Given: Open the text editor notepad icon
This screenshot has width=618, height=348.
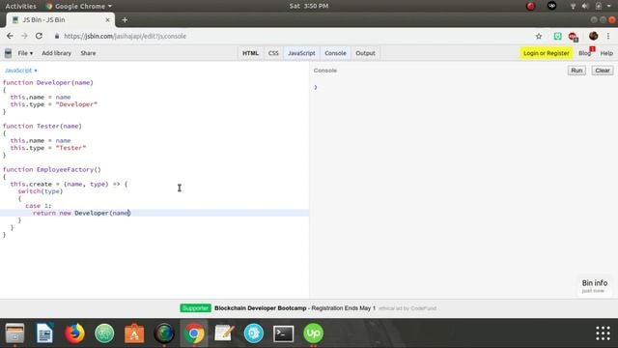Looking at the screenshot, I should coord(224,333).
